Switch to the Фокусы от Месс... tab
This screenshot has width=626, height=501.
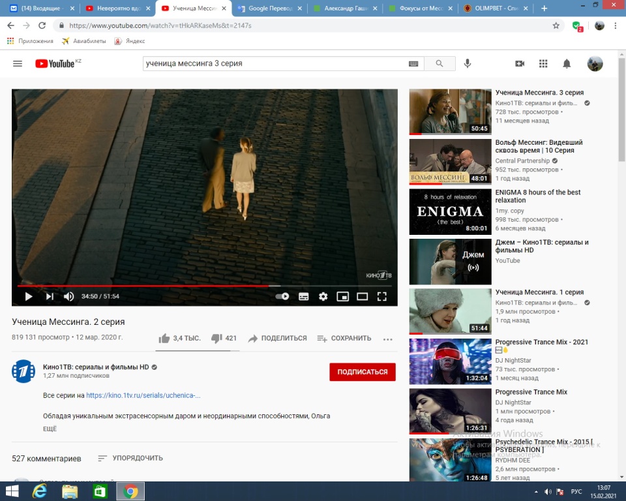click(421, 8)
